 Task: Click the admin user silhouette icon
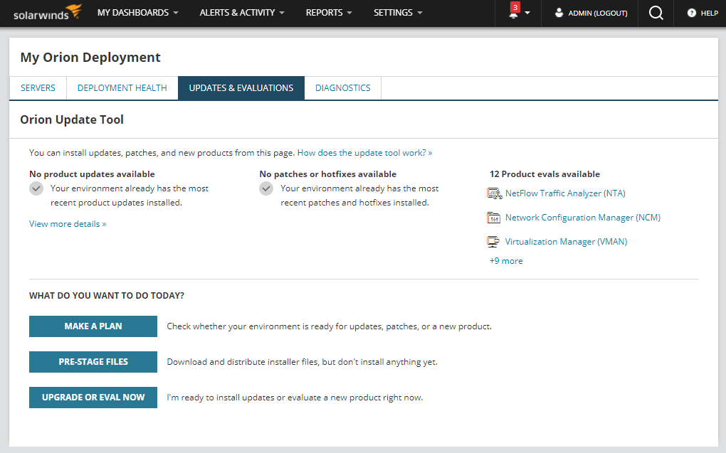click(559, 13)
